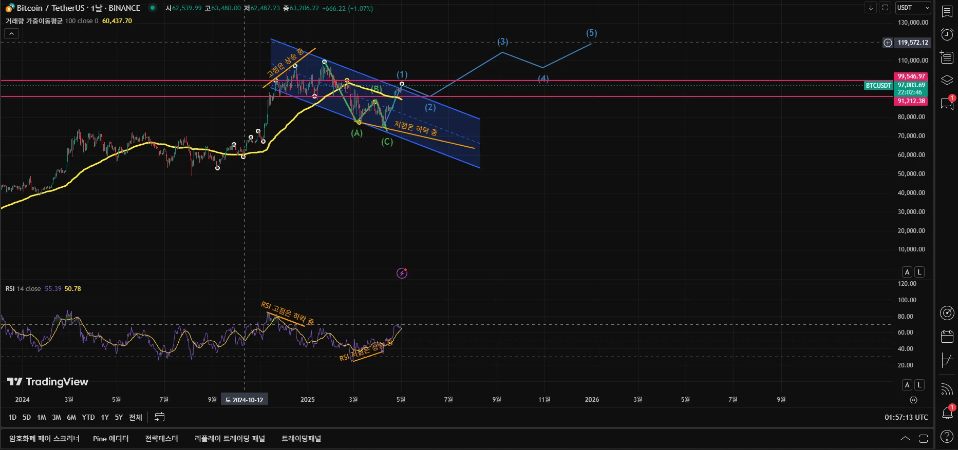This screenshot has height=450, width=958.
Task: Click the 저점은 하락 중 annotation
Action: [416, 128]
